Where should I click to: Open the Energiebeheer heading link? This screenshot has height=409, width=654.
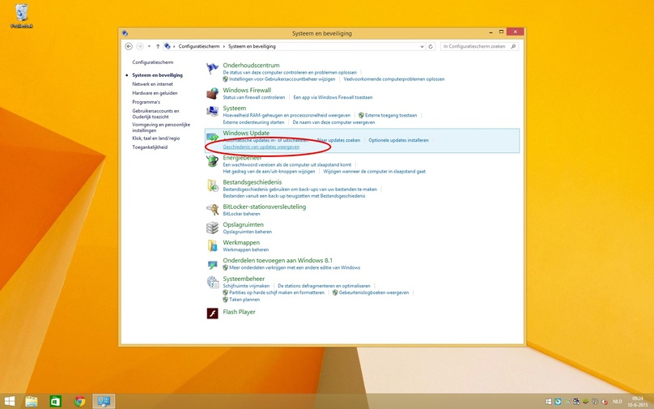(x=242, y=158)
